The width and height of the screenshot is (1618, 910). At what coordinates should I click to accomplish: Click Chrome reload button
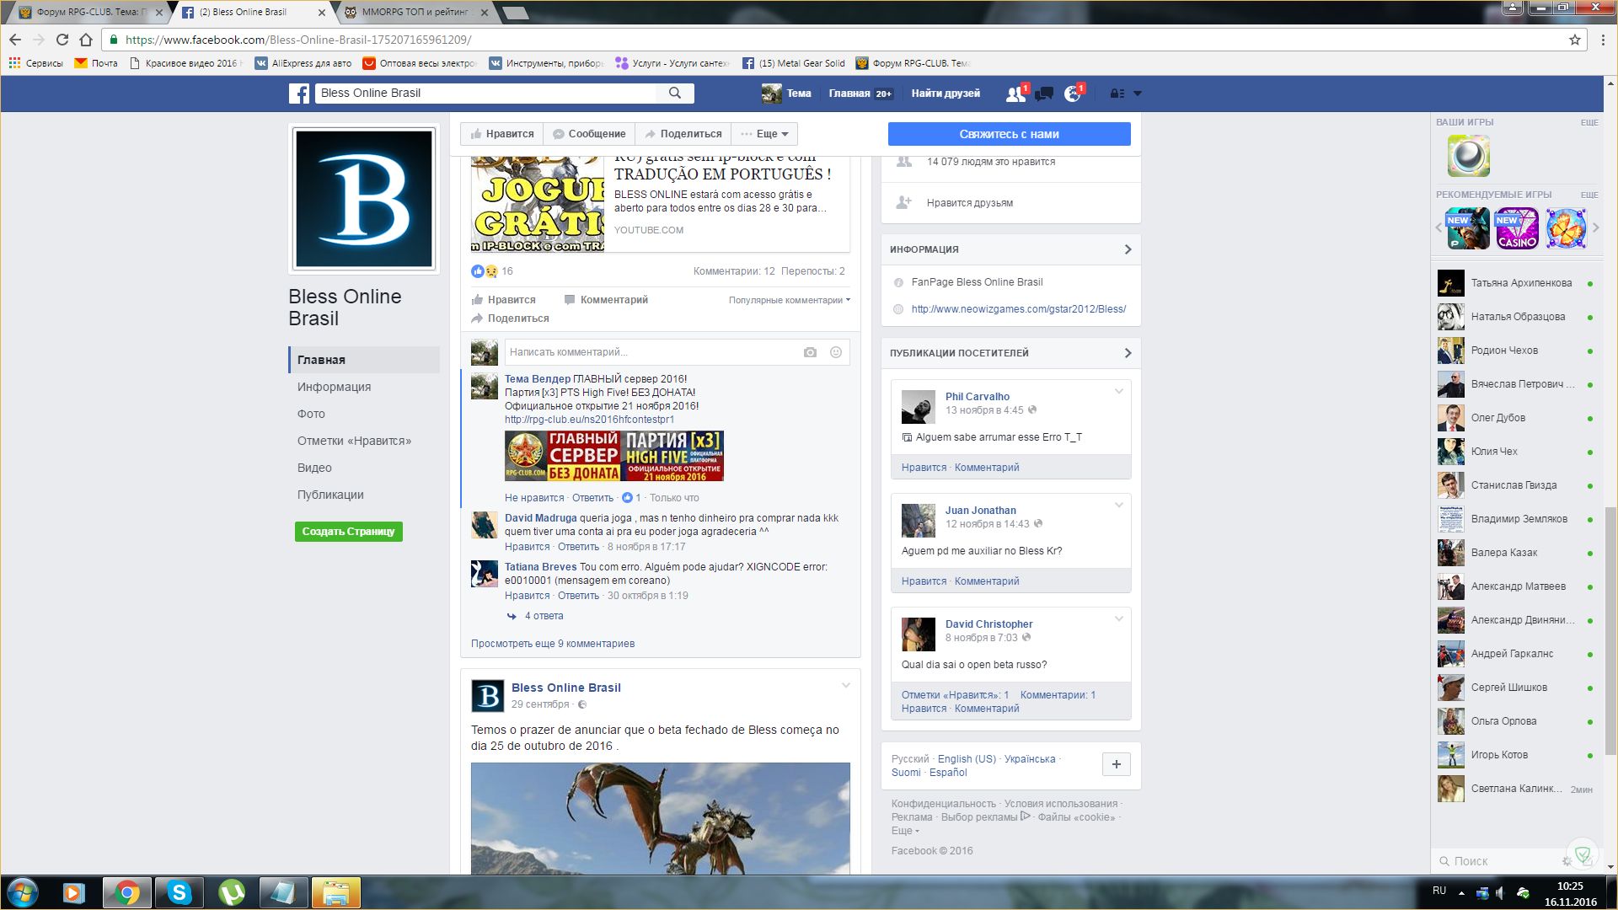62,40
